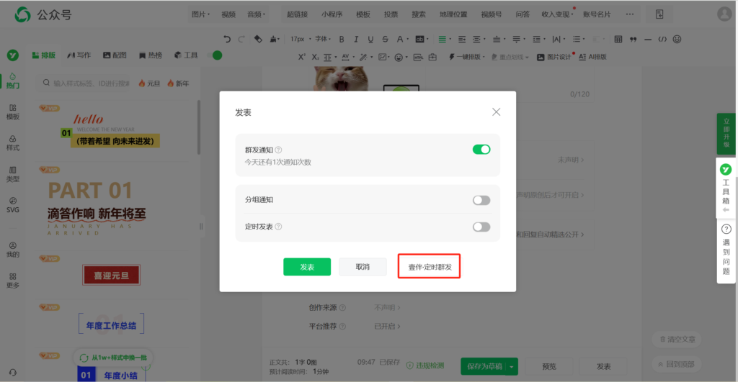The height and width of the screenshot is (382, 738).
Task: Click the format painter brush icon
Action: pyautogui.click(x=273, y=40)
